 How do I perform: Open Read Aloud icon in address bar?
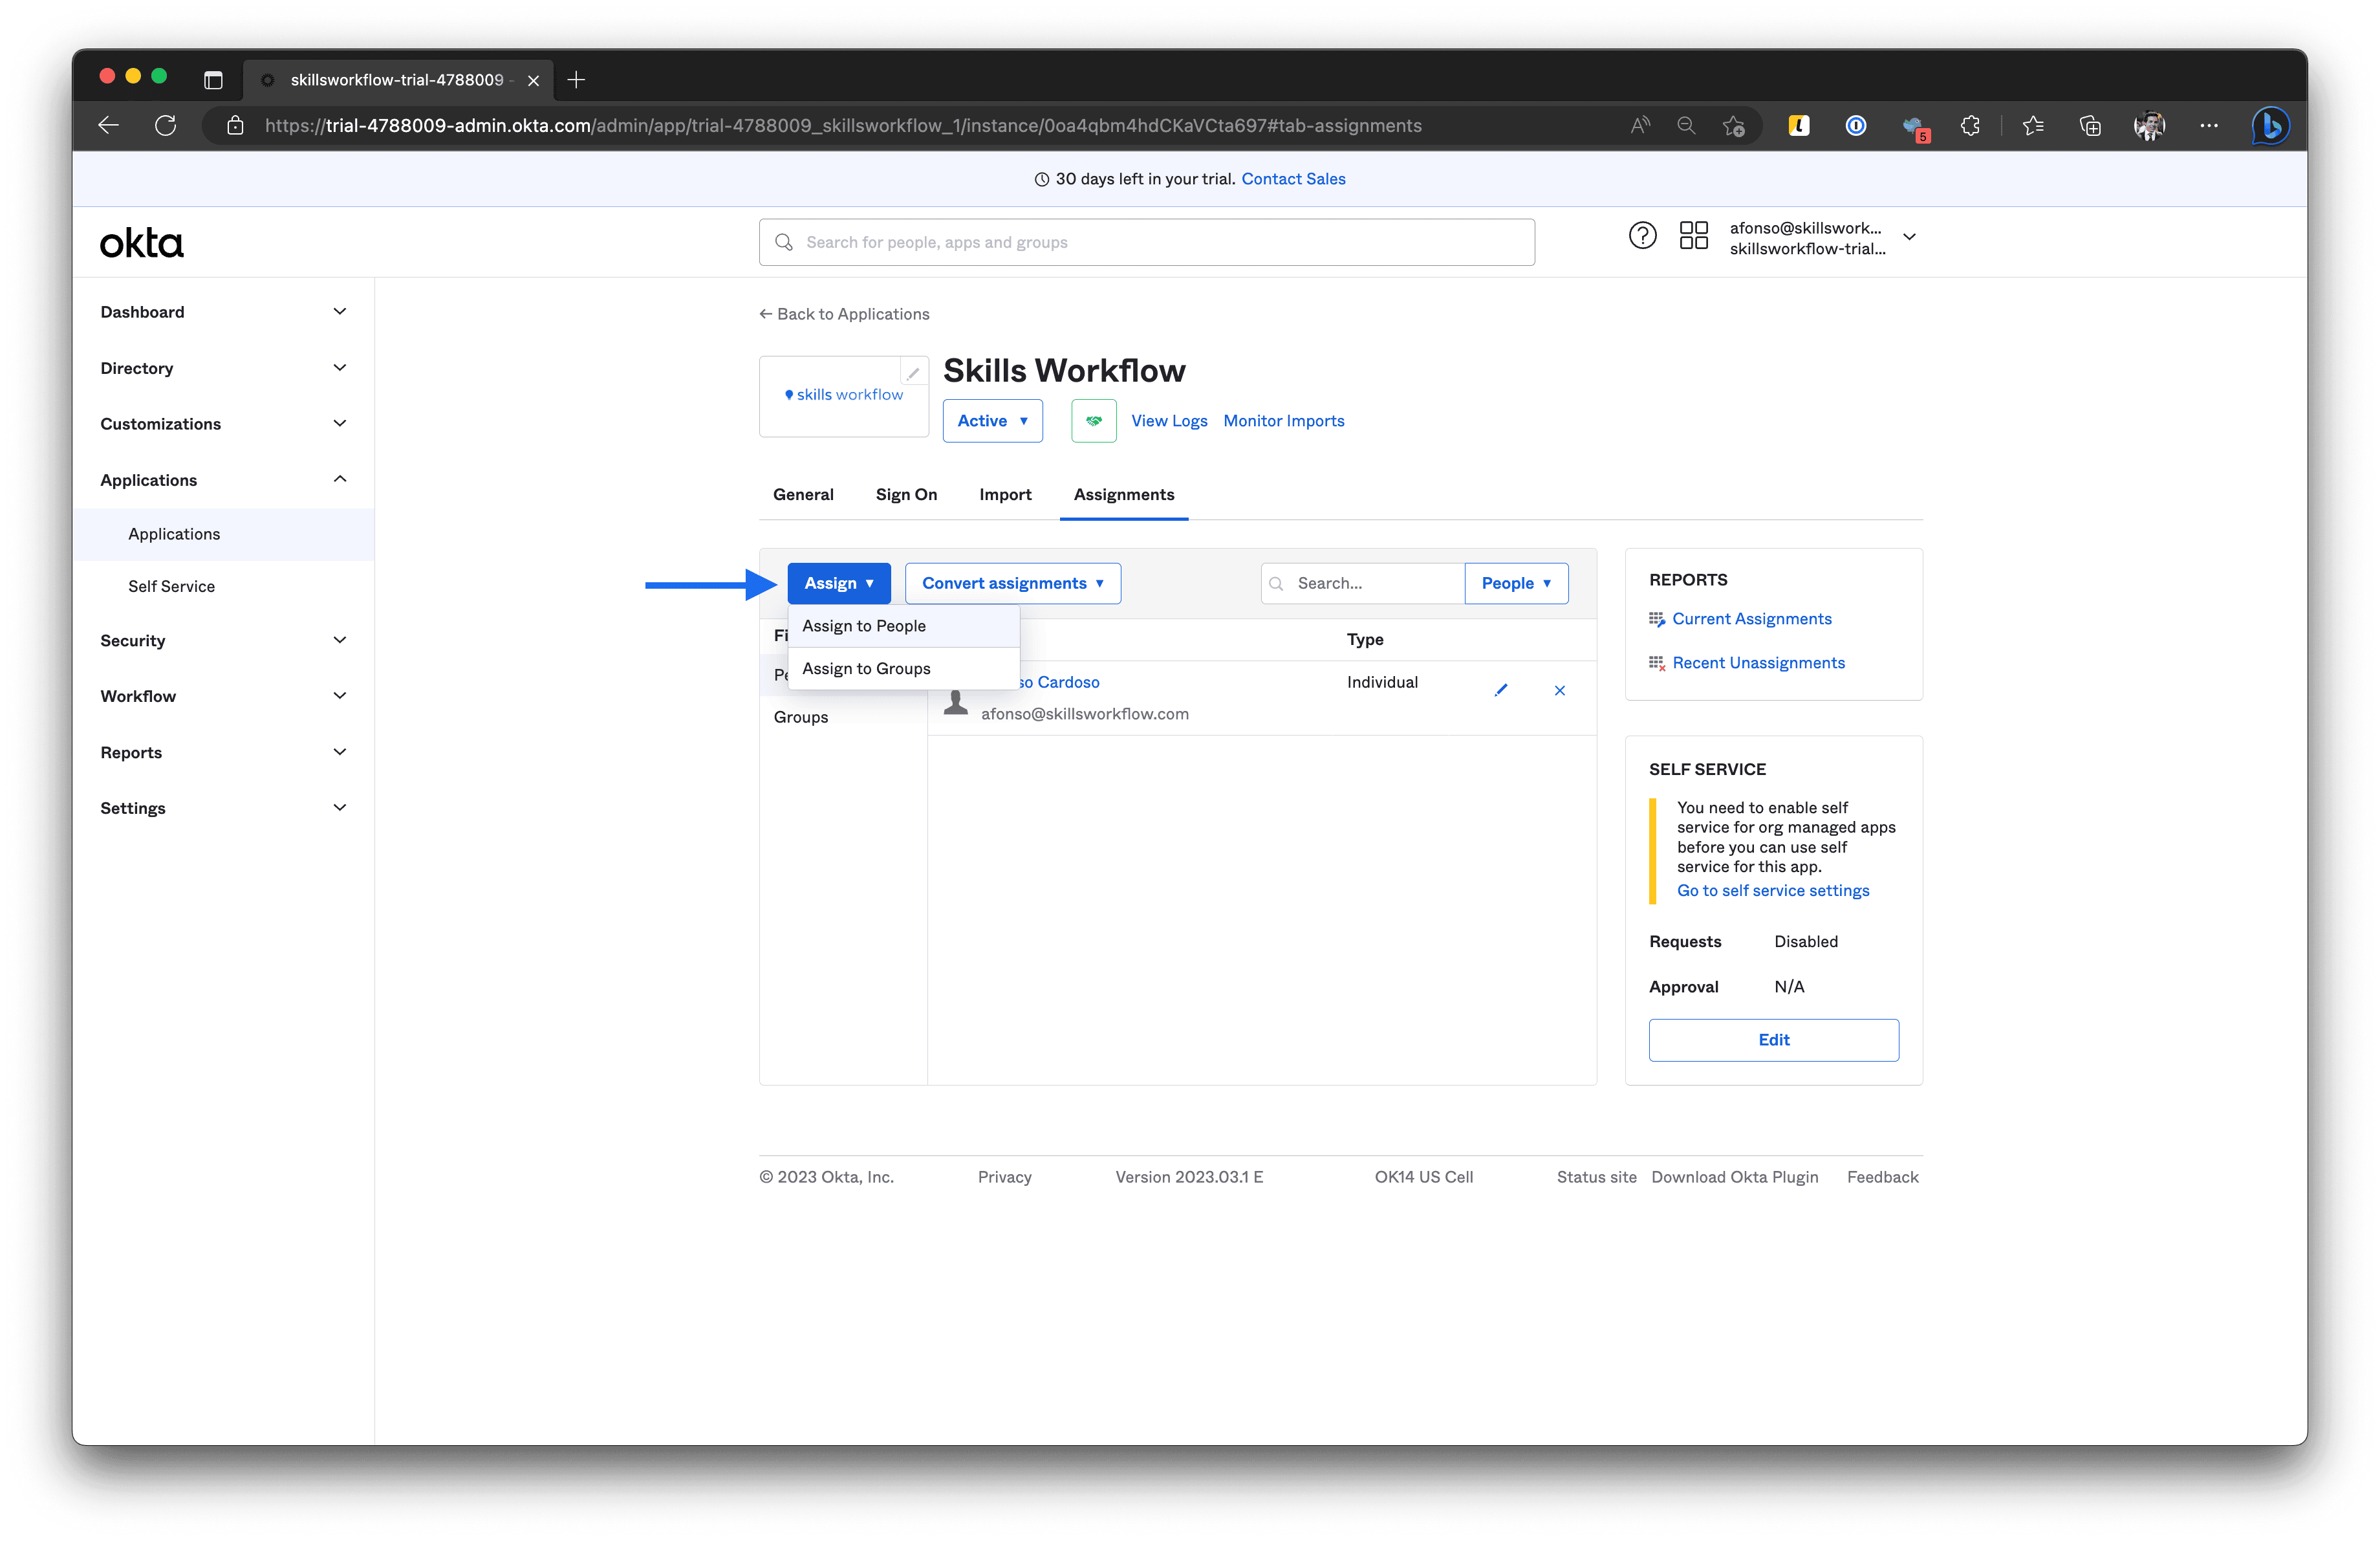tap(1640, 125)
